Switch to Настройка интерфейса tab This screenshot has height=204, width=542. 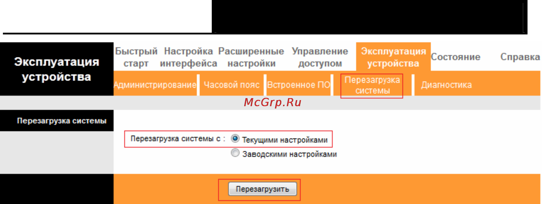[188, 57]
